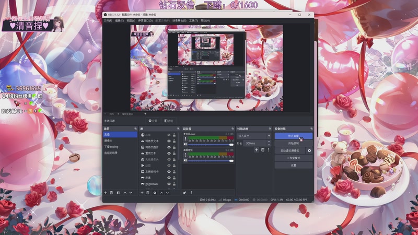Move selected scene up with the arrow
418x235 pixels.
[x=125, y=193]
